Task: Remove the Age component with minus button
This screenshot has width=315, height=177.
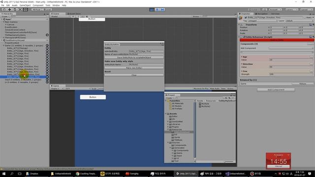Action: [x=311, y=57]
